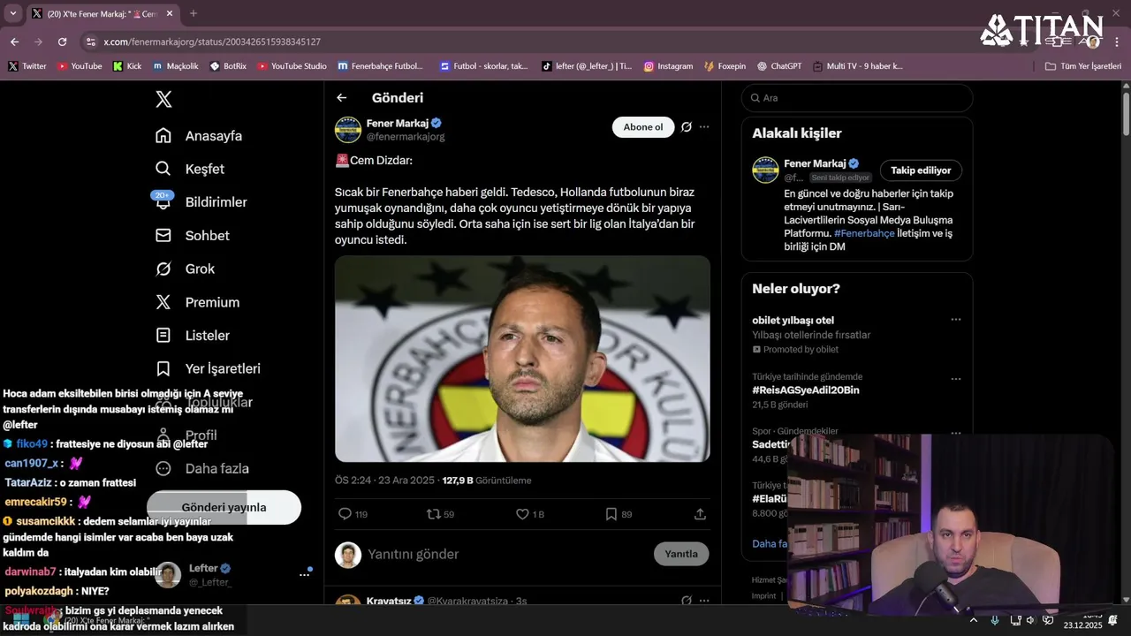Open Kick bookmark

(x=127, y=66)
